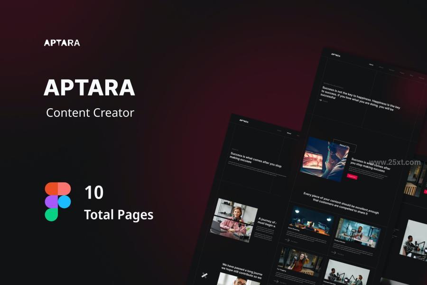Open the highlighted nav item in the shorter front mockup

click(x=289, y=133)
